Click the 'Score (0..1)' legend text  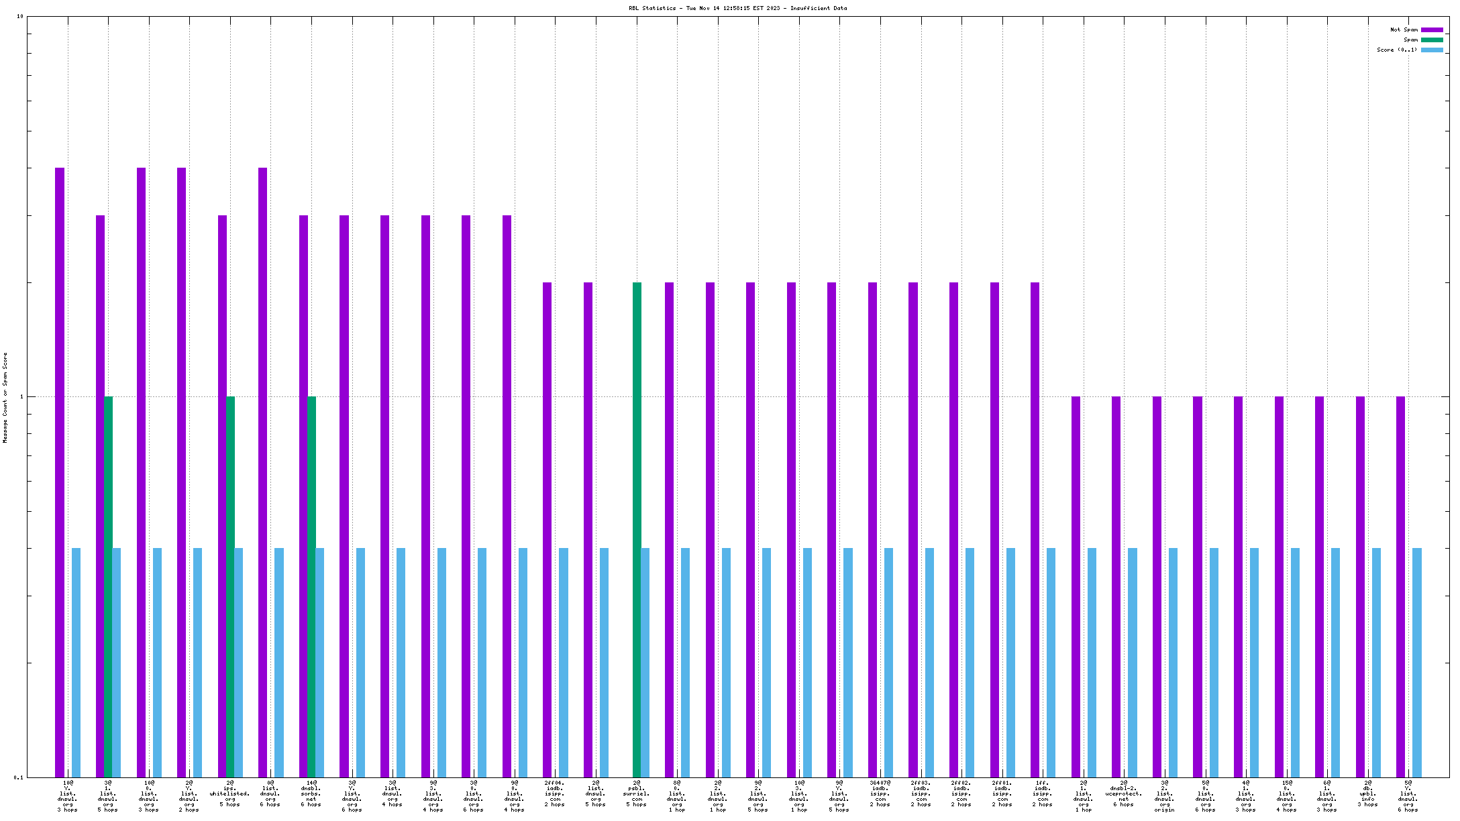tap(1397, 50)
